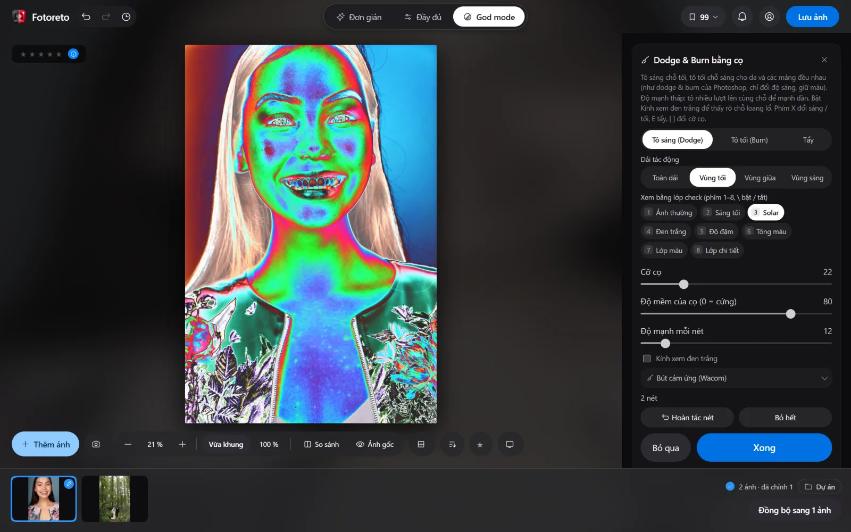Open the user account icon
The height and width of the screenshot is (532, 851).
pyautogui.click(x=769, y=17)
